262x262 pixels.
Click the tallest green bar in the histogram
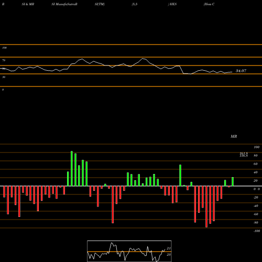pyautogui.click(x=72, y=169)
